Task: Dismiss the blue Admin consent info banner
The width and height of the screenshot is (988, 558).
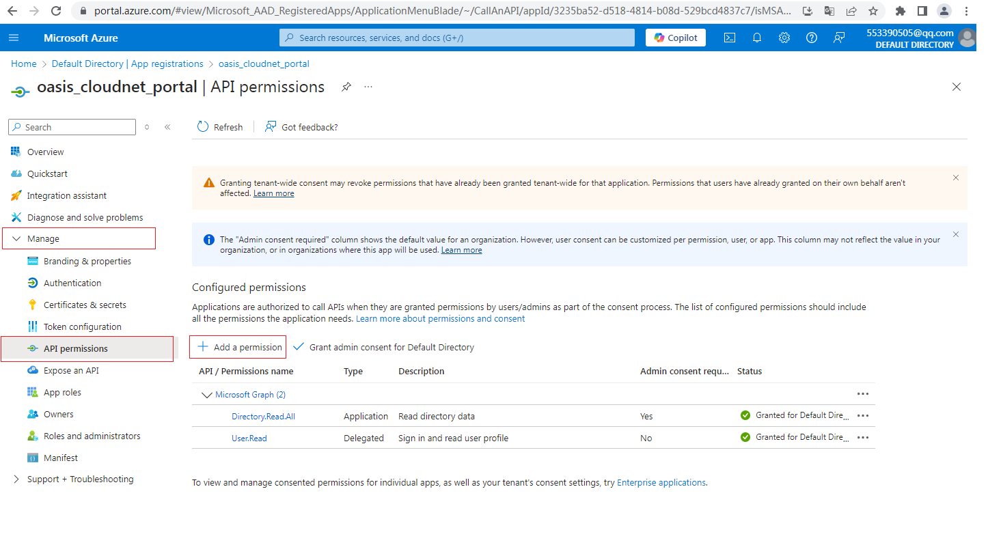Action: point(956,234)
